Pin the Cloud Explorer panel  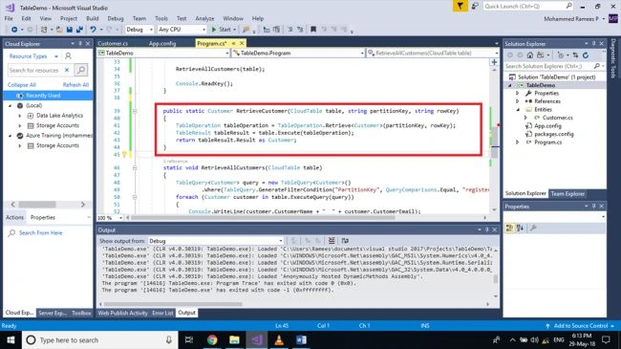coord(80,44)
